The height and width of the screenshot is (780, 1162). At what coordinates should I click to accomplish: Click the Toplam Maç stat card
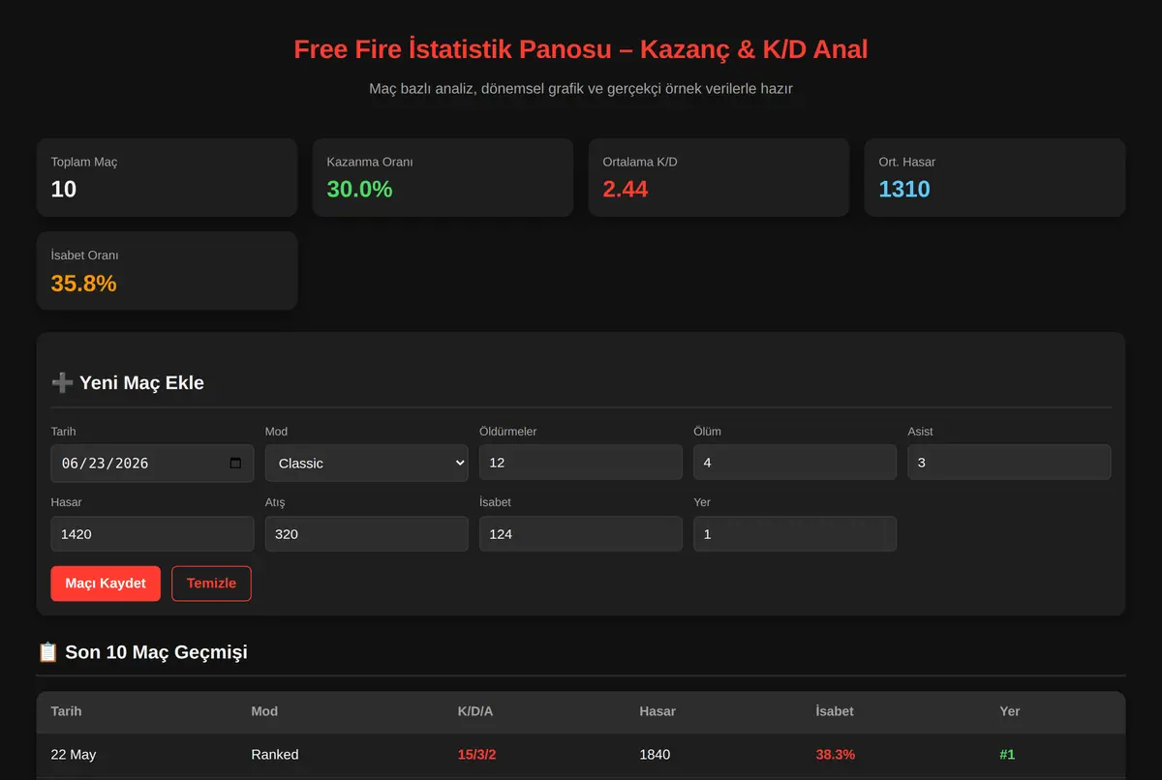(x=167, y=177)
